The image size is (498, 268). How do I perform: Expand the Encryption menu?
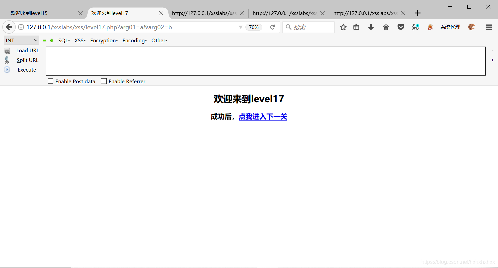(x=104, y=41)
